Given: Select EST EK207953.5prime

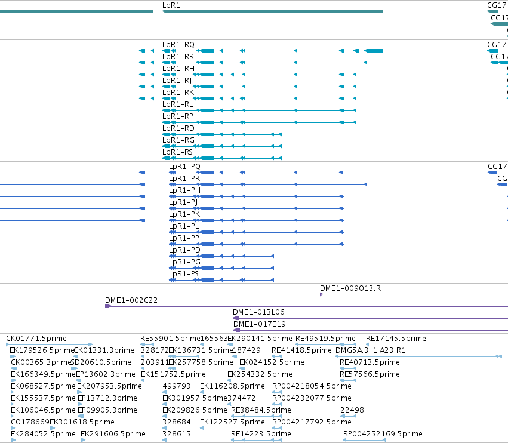Looking at the screenshot, I should pyautogui.click(x=109, y=386).
